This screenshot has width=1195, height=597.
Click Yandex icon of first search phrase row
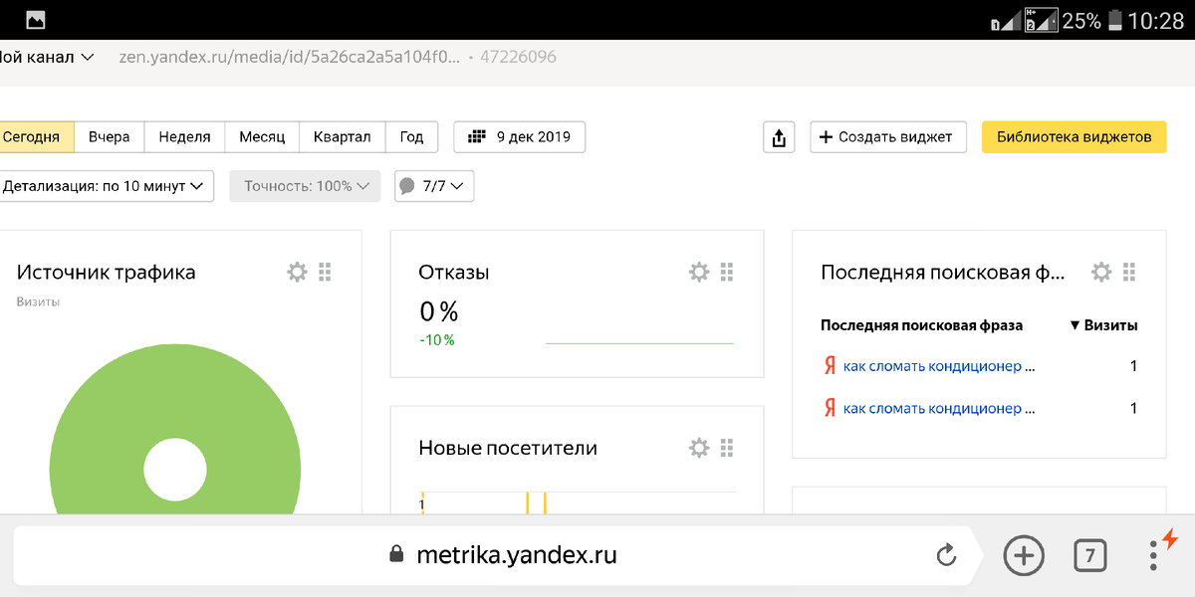point(830,366)
